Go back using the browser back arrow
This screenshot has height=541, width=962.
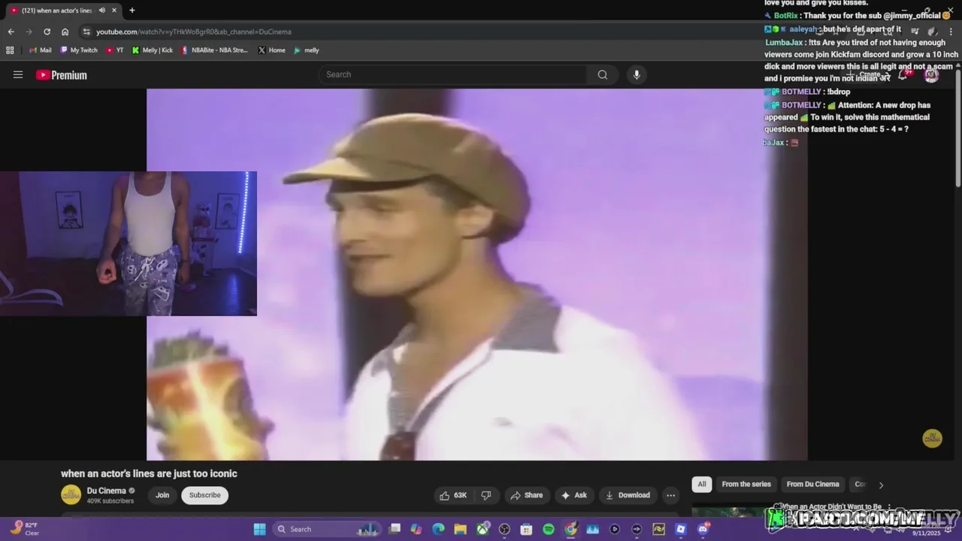(x=11, y=32)
